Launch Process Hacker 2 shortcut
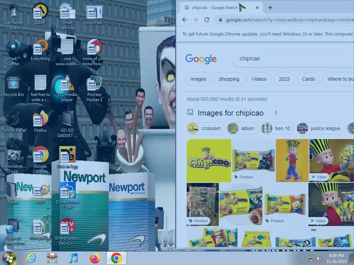 (x=94, y=88)
